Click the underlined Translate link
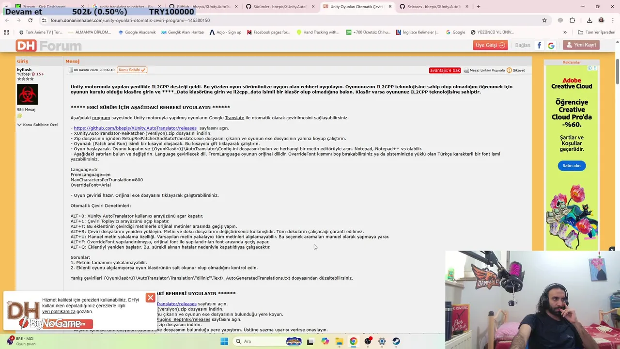This screenshot has width=620, height=349. pos(234,118)
